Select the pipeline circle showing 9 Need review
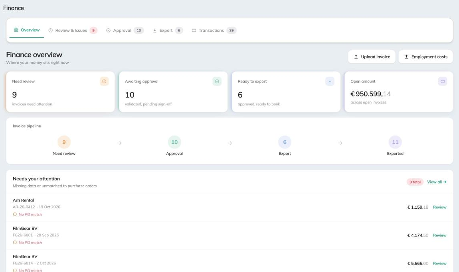 [x=64, y=142]
